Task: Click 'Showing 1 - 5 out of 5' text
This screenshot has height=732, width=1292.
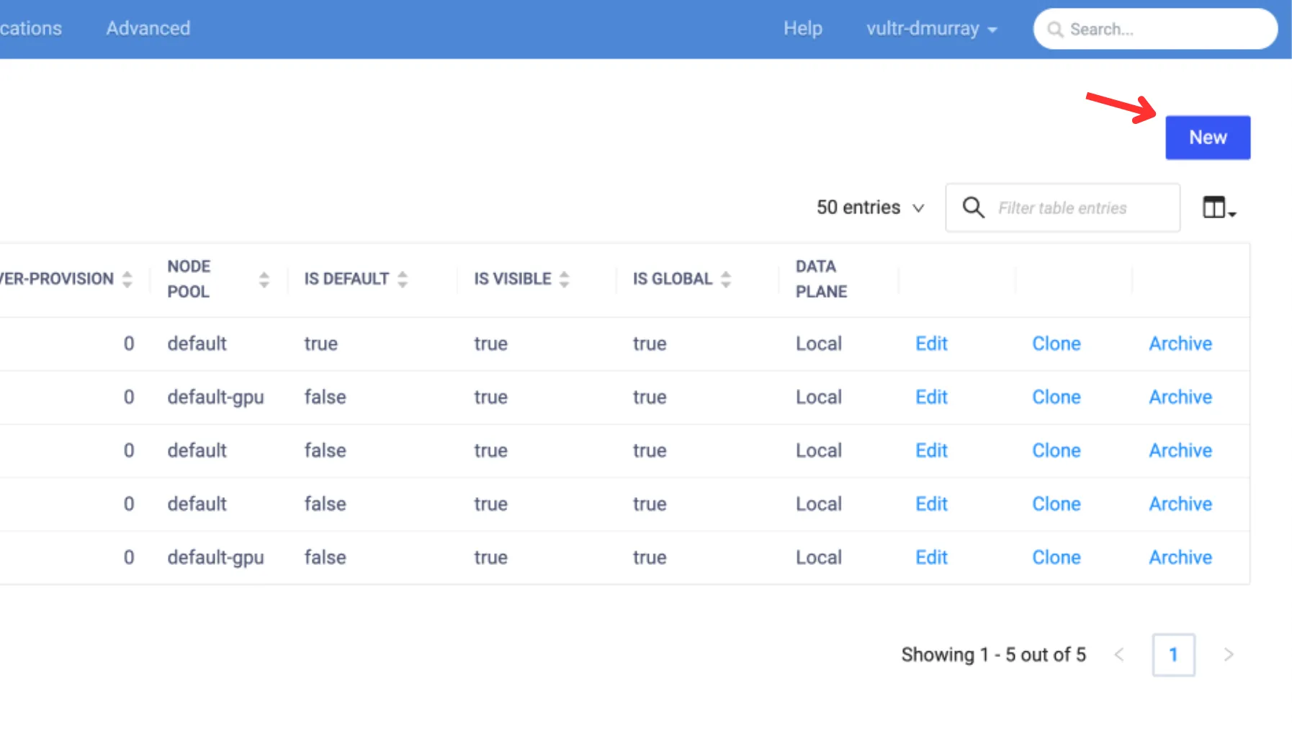Action: pyautogui.click(x=994, y=654)
